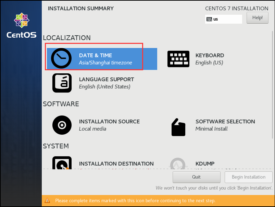Click the CentOS logo in sidebar
This screenshot has height=207, width=275.
click(22, 25)
